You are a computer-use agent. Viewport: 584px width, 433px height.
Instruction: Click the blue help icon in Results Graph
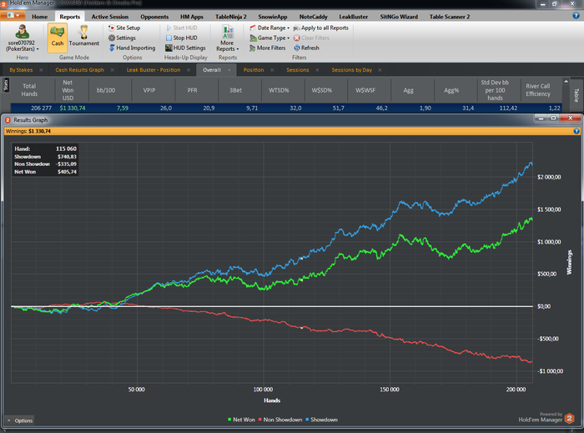(576, 131)
